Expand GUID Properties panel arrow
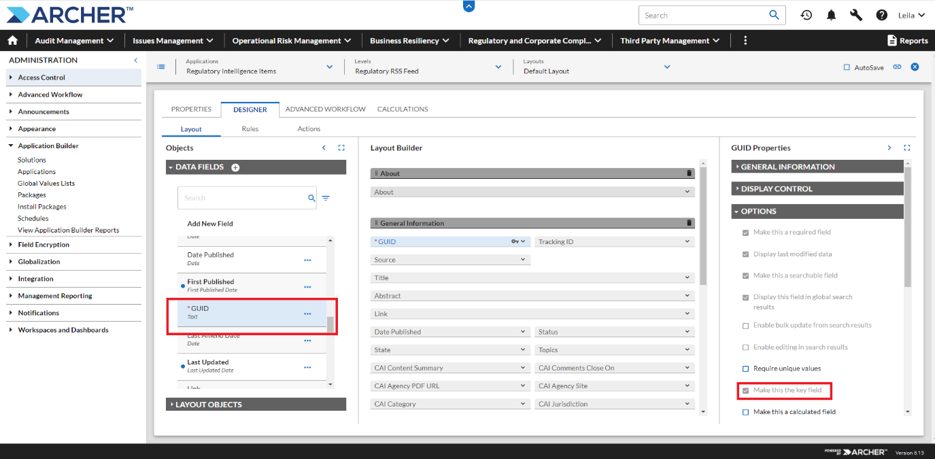 coord(889,148)
